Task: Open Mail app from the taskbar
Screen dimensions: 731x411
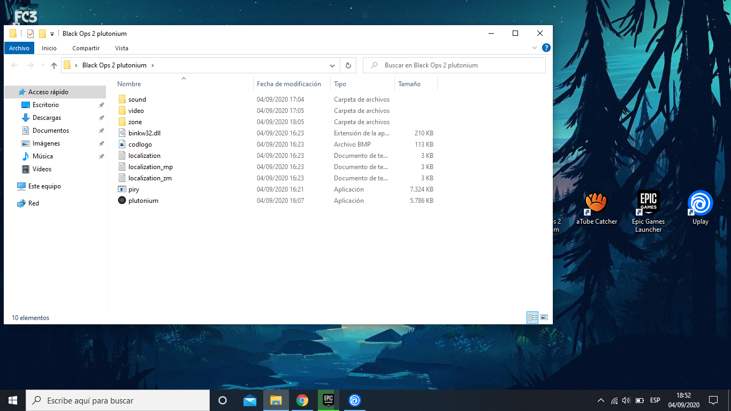Action: 250,400
